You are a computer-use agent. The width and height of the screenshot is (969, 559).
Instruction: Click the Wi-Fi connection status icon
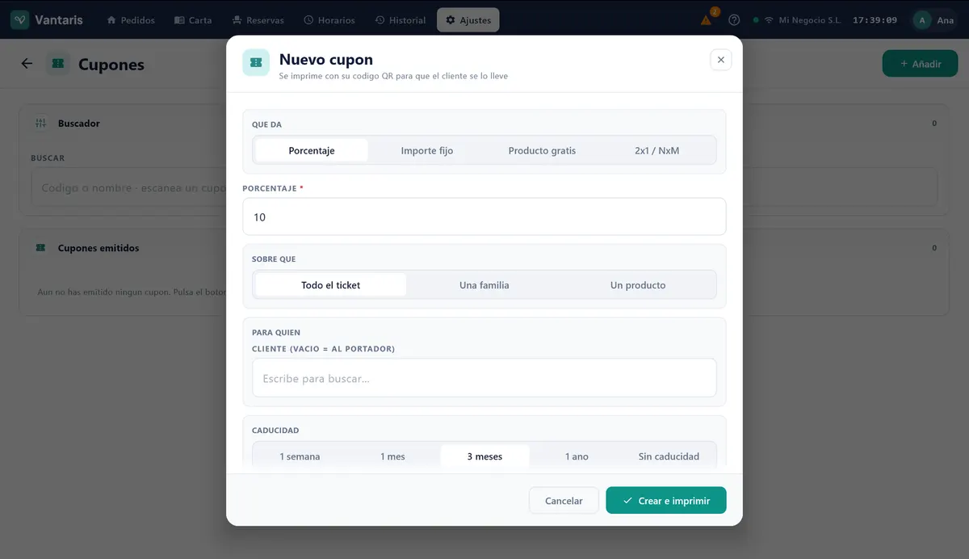coord(768,20)
